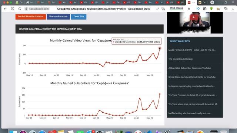237x133 pixels.
Task: Click the socialblade.com address field
Action: pyautogui.click(x=39, y=9)
